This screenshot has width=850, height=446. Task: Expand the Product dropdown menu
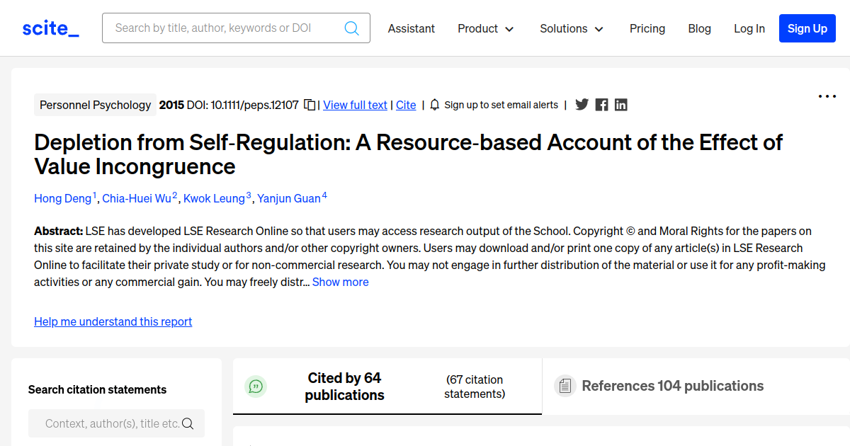click(486, 28)
